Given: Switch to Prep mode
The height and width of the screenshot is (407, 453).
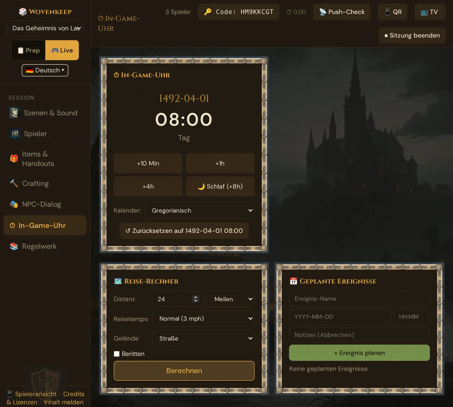Looking at the screenshot, I should click(x=28, y=50).
